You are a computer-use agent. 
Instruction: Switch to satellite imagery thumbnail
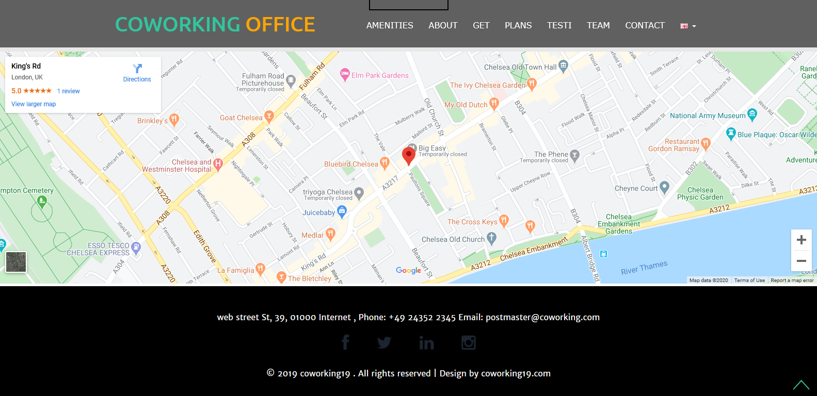point(16,262)
